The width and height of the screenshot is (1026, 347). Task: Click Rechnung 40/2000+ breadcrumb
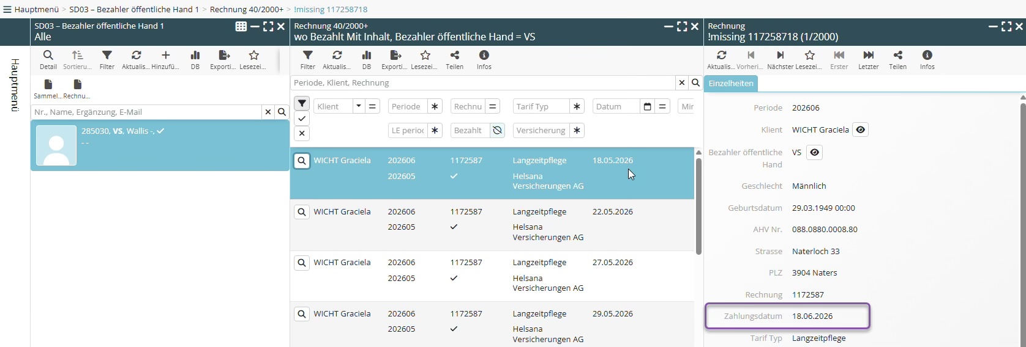pos(247,9)
